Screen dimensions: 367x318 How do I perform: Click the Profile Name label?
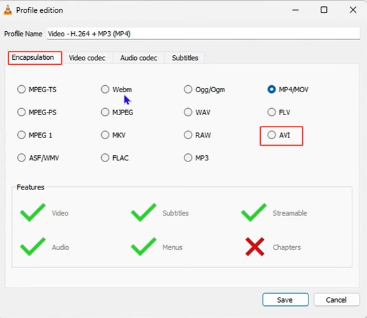point(23,34)
